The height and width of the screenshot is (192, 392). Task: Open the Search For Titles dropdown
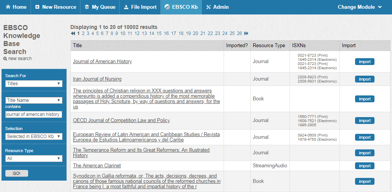tap(34, 84)
